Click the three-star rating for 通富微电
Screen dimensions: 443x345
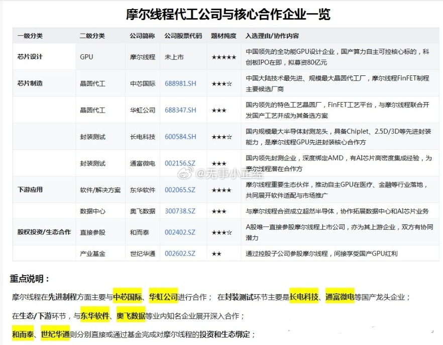[x=219, y=163]
